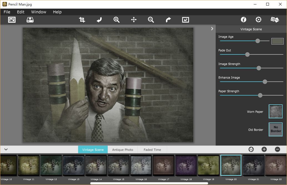Image resolution: width=287 pixels, height=185 pixels.
Task: Click the redo arrow icon
Action: click(x=168, y=20)
